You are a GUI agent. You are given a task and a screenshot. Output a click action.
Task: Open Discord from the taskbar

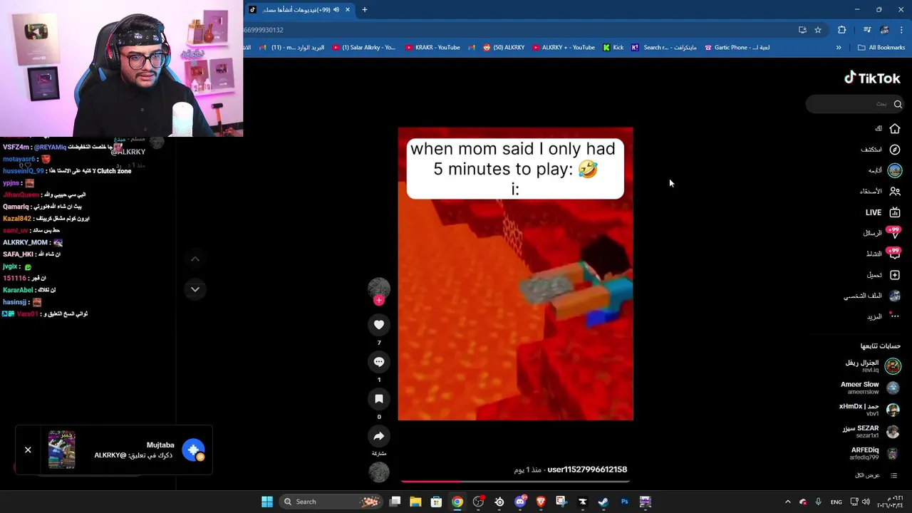(520, 502)
